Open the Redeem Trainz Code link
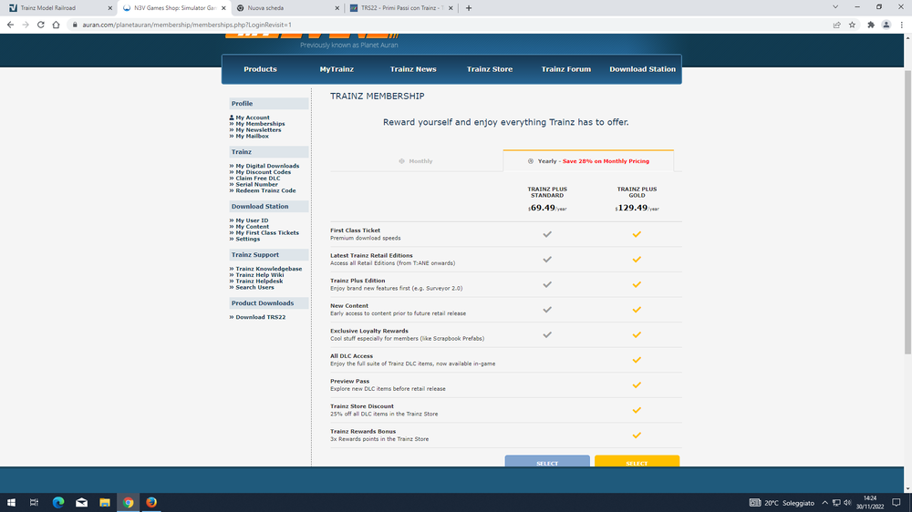Viewport: 912px width, 512px height. point(265,190)
